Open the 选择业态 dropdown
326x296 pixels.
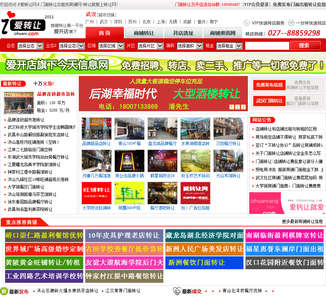click(x=30, y=46)
